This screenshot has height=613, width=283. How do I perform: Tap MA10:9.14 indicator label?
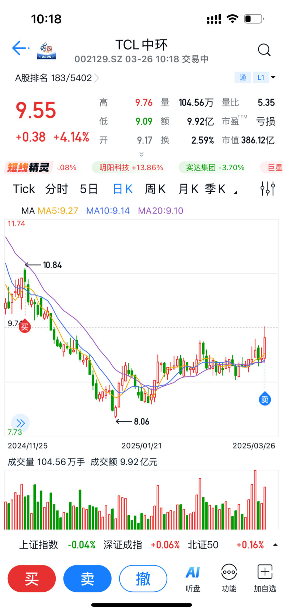click(108, 211)
